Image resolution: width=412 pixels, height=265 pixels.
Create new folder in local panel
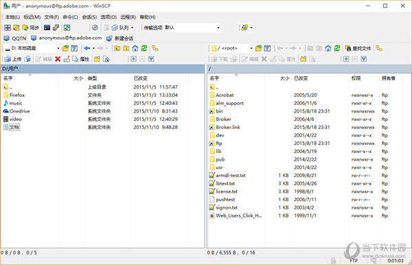[x=97, y=59]
